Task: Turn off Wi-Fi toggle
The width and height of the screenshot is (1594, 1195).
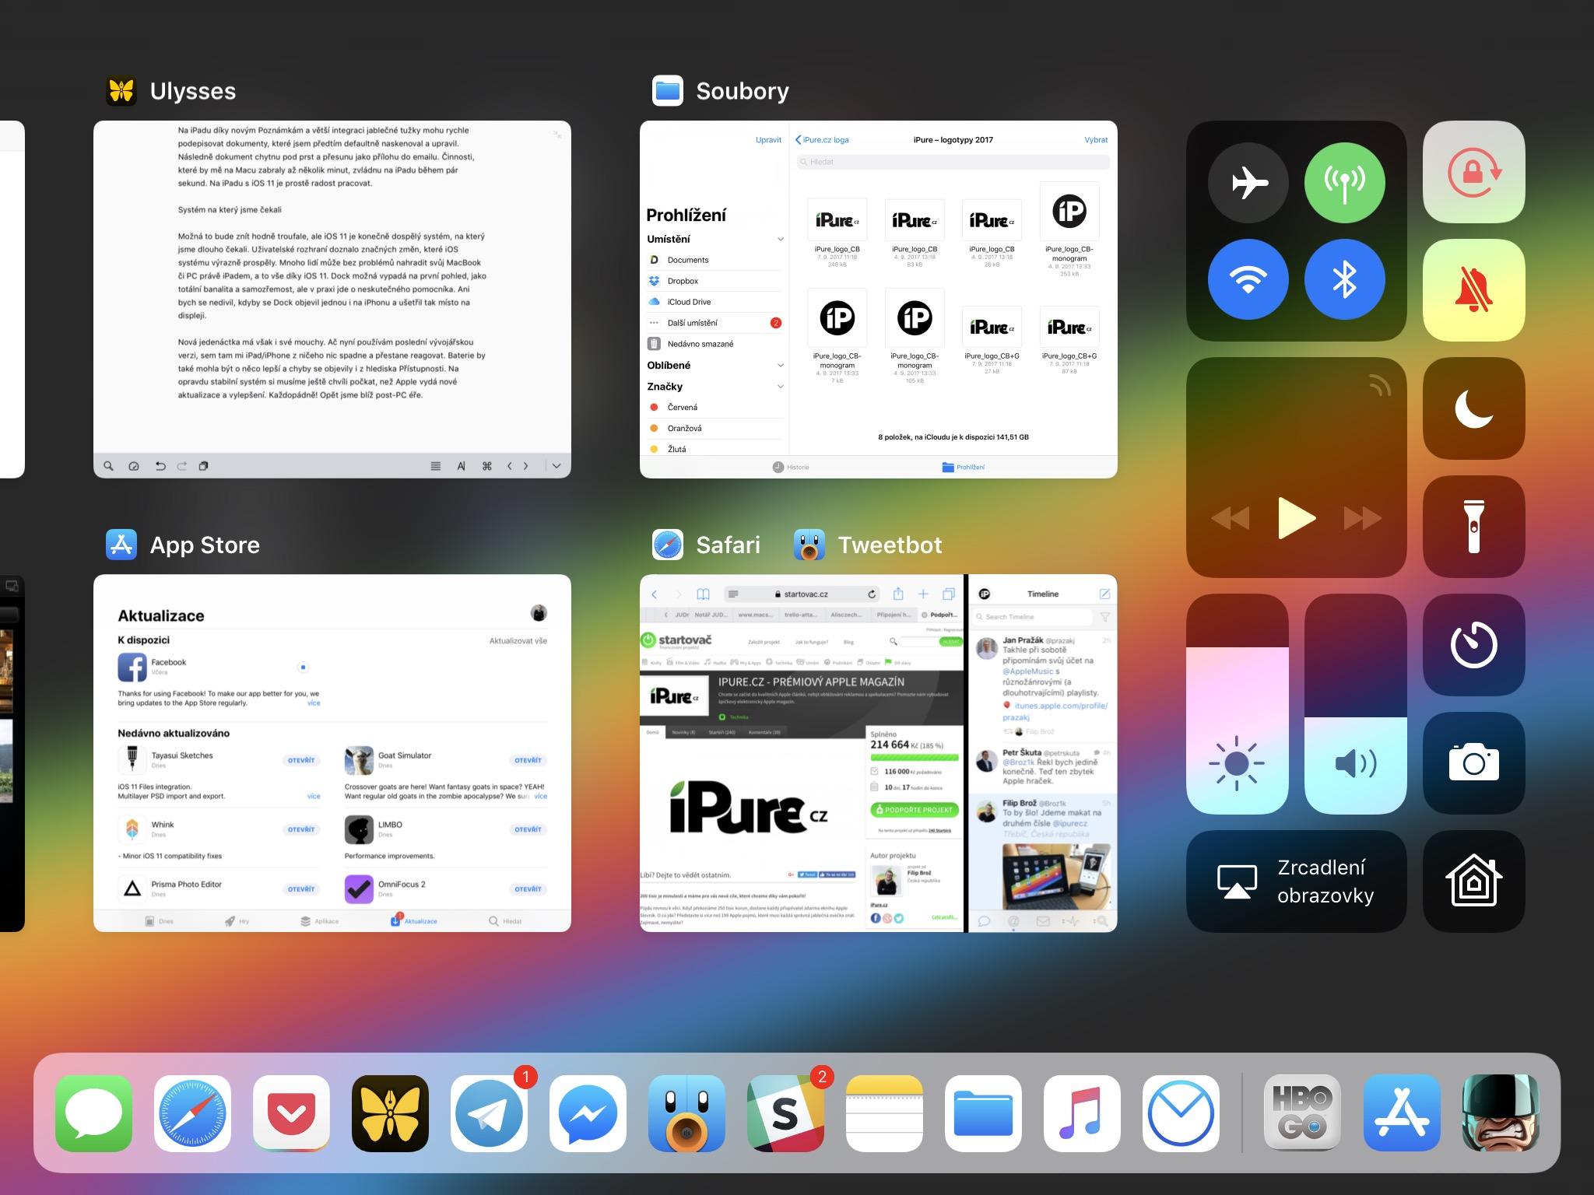Action: 1248,279
